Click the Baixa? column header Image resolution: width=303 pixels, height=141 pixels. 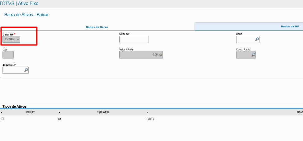30,112
